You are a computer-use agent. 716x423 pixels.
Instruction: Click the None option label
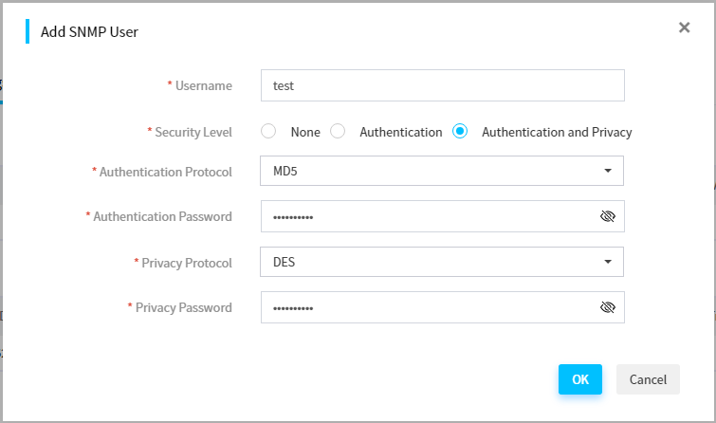pos(305,132)
